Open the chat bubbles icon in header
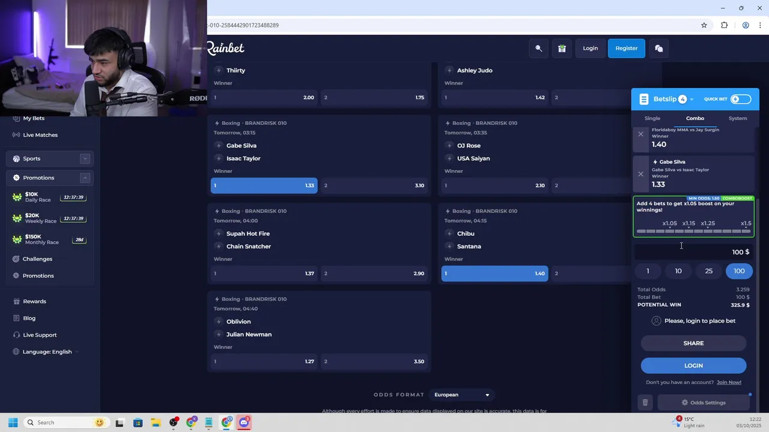The height and width of the screenshot is (432, 769). pyautogui.click(x=659, y=49)
